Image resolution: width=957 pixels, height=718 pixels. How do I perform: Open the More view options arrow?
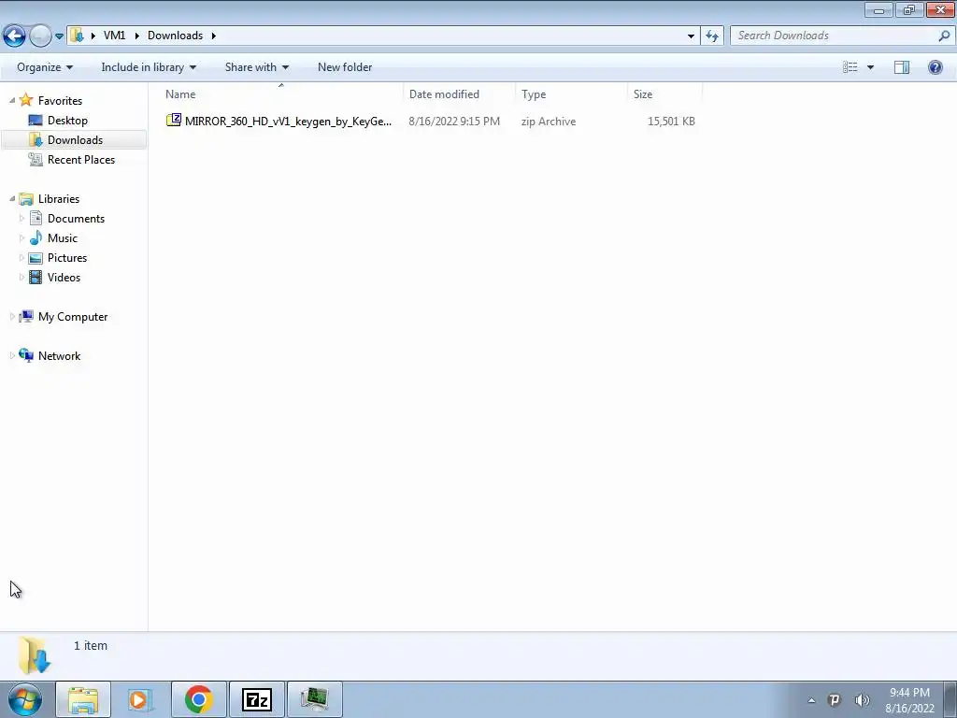click(x=870, y=67)
